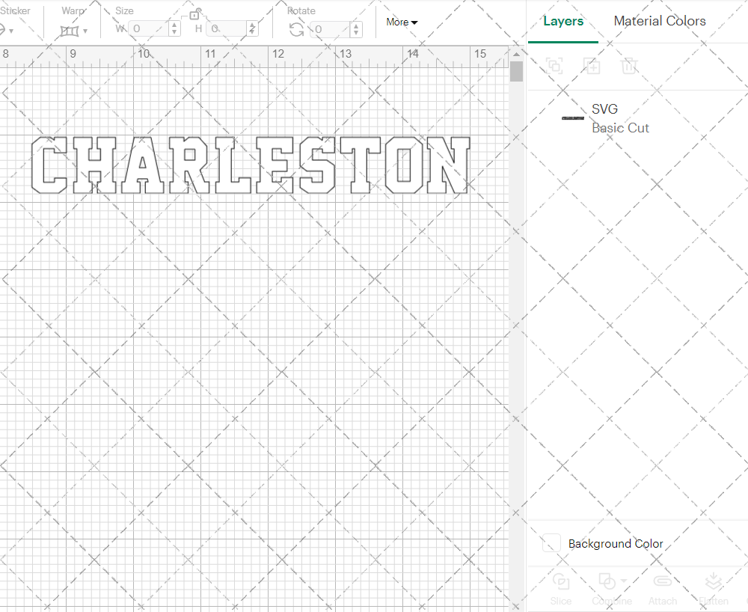Open the More dropdown menu
This screenshot has height=612, width=748.
click(402, 22)
